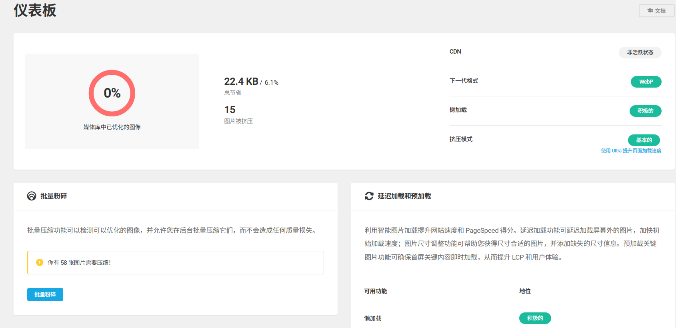This screenshot has height=328, width=676.
Task: Select the 延迟加载和预加载 panel heading
Action: click(404, 196)
